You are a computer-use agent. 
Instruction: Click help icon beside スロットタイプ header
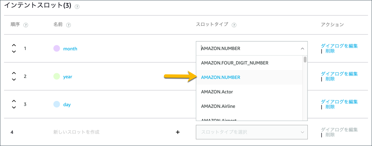(x=234, y=25)
